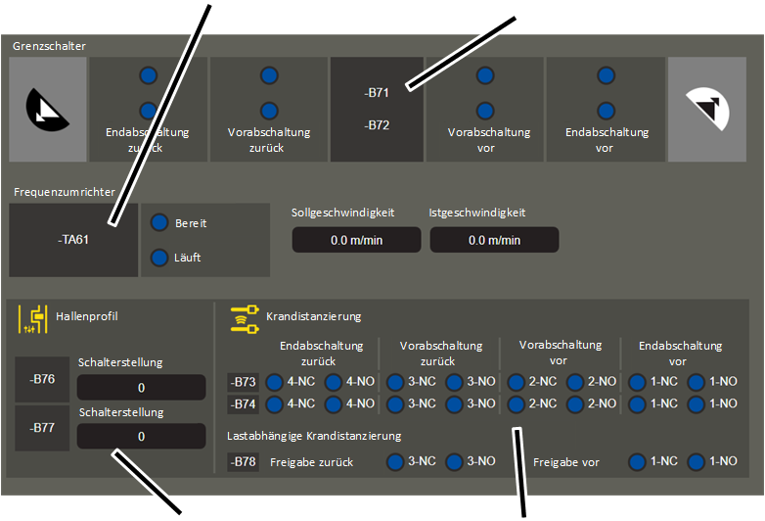Toggle the Freigabe zurück 3-NO indicator
This screenshot has height=521, width=765.
[x=454, y=462]
